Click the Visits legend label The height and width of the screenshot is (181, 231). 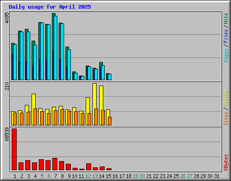pyautogui.click(x=226, y=98)
